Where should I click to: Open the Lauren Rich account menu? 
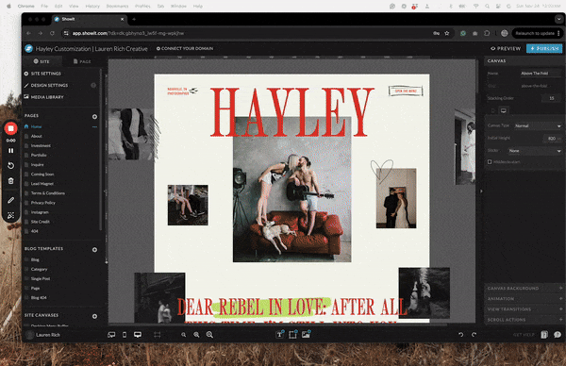44,335
